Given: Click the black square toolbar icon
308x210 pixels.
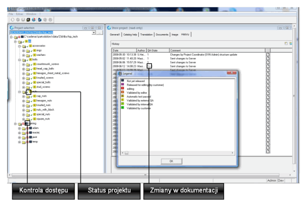Looking at the screenshot, I should click(29, 20).
